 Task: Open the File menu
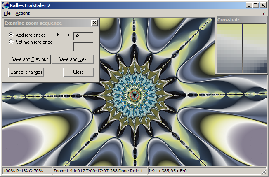point(7,13)
